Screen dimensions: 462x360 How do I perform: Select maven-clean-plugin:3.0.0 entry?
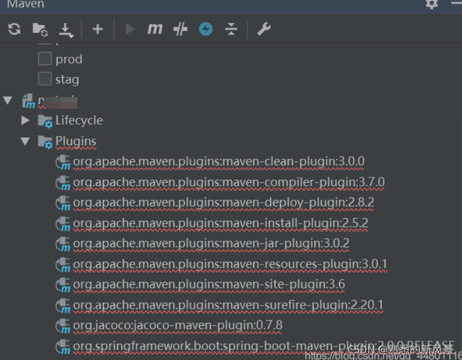coord(219,162)
